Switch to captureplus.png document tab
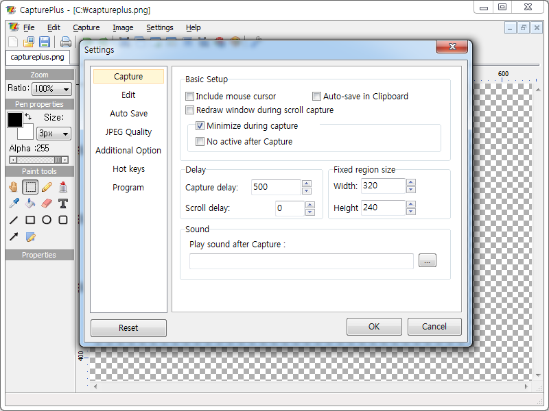 [x=38, y=57]
